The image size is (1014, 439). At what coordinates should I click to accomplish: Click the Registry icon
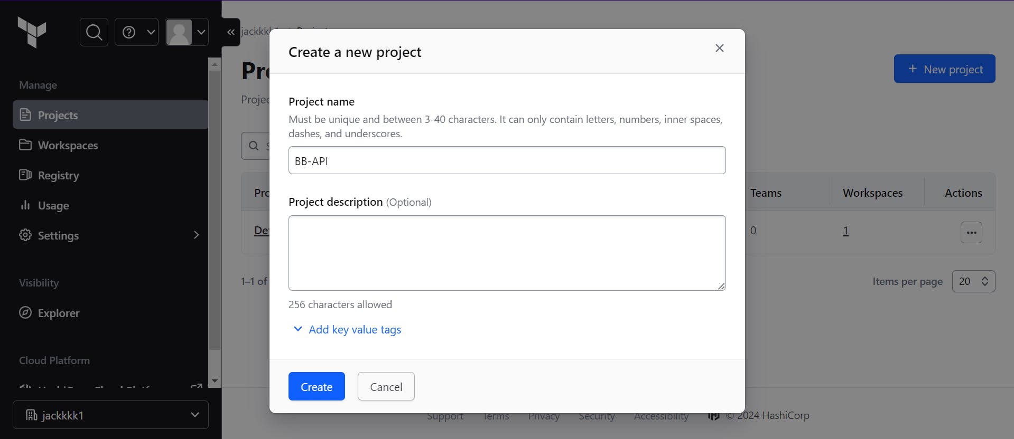[25, 175]
